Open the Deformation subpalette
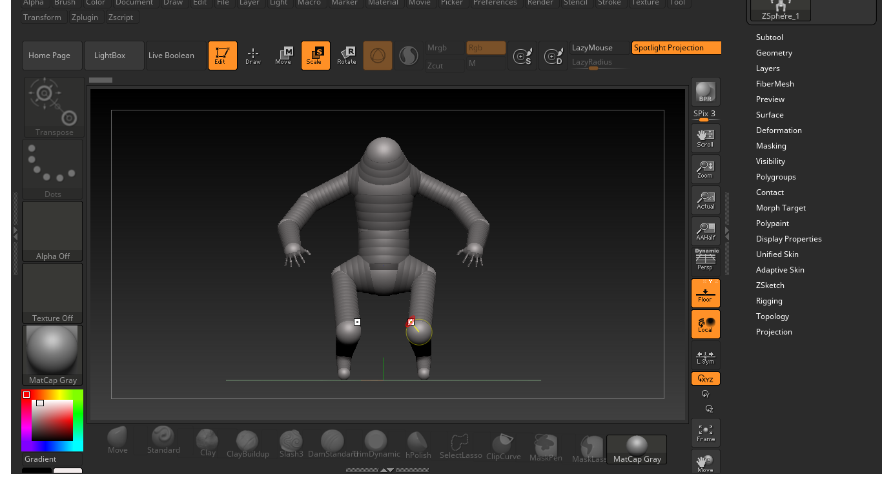The image size is (882, 496). [x=779, y=130]
